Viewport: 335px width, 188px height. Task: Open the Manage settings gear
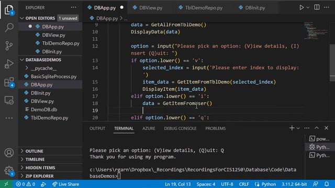(x=9, y=171)
